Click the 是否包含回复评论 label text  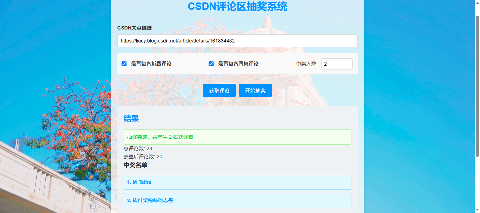[238, 64]
